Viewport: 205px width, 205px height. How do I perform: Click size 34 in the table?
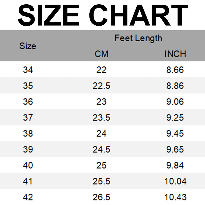coord(28,70)
